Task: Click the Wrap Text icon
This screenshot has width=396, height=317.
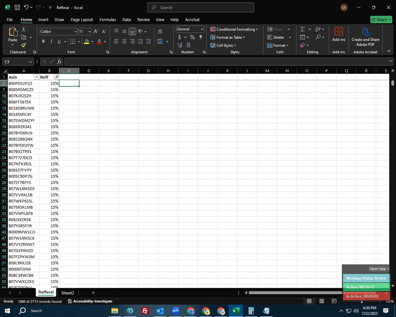Action: pyautogui.click(x=160, y=32)
